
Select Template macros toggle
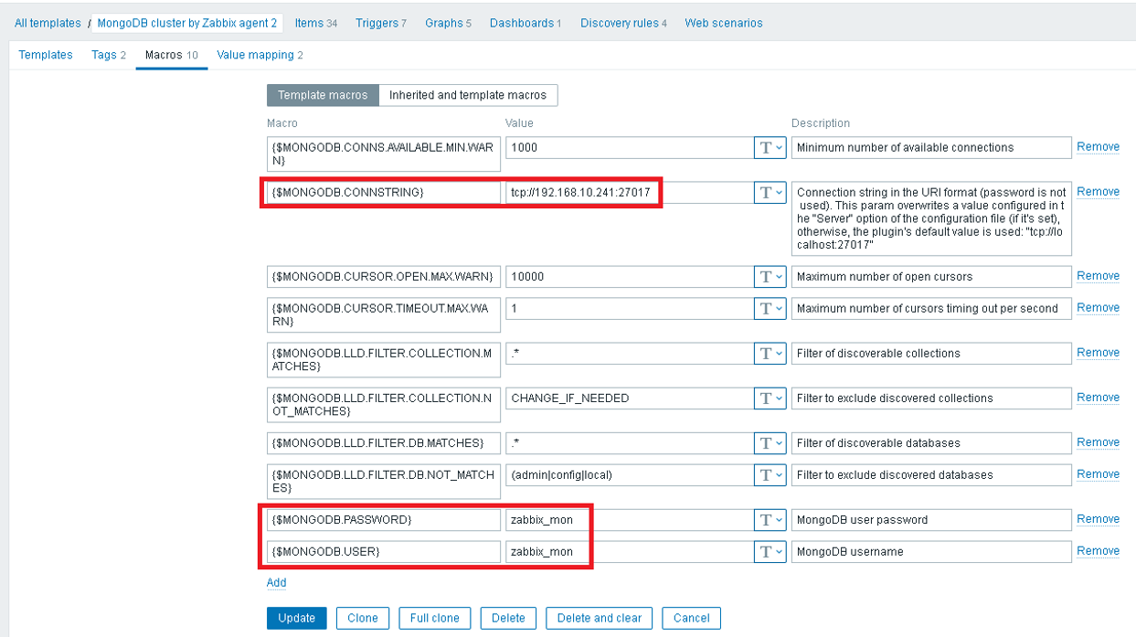pyautogui.click(x=323, y=95)
